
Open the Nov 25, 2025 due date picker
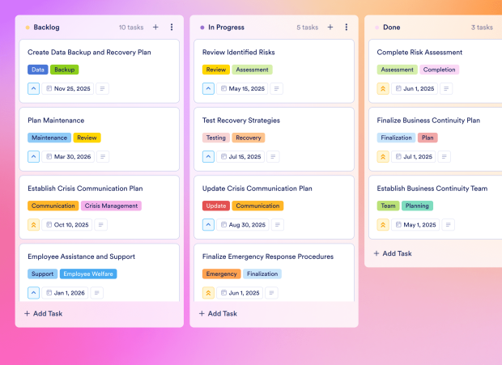[x=68, y=88]
